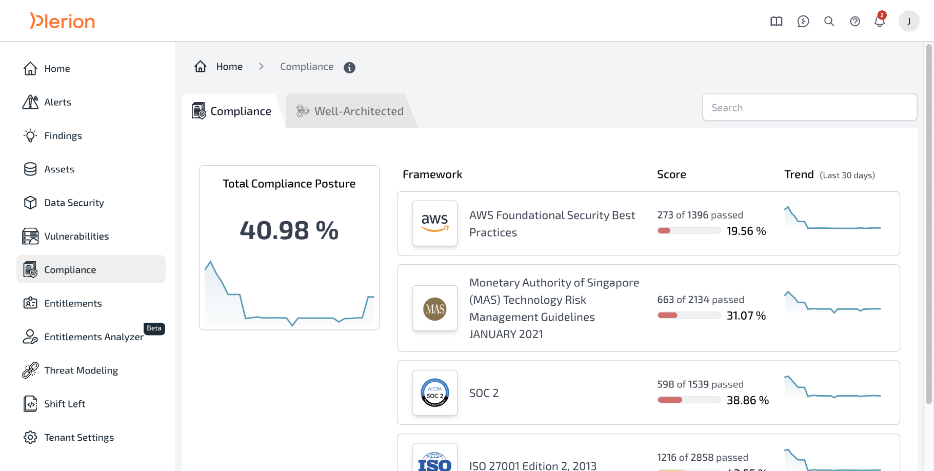The width and height of the screenshot is (934, 471).
Task: Click the MAS framework trend sparkline
Action: 832,303
